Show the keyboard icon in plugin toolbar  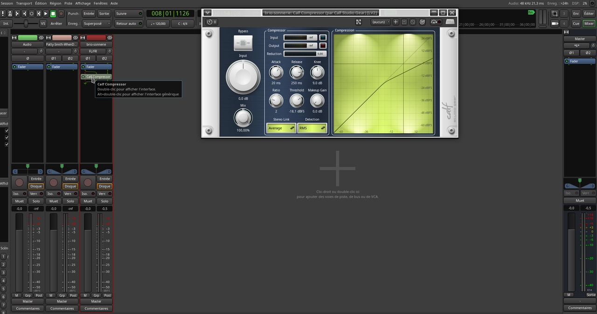[x=450, y=21]
